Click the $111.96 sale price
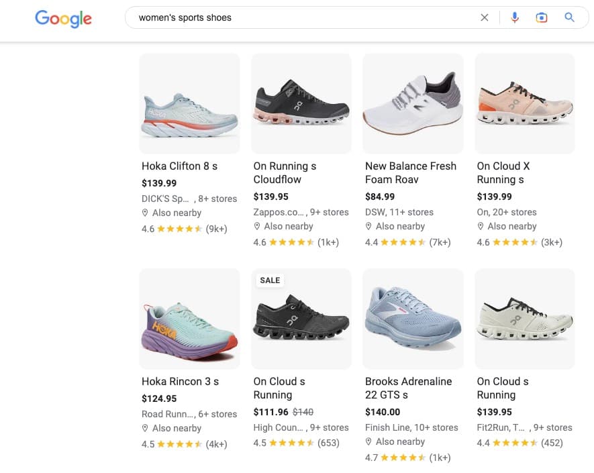This screenshot has height=473, width=594. (271, 412)
